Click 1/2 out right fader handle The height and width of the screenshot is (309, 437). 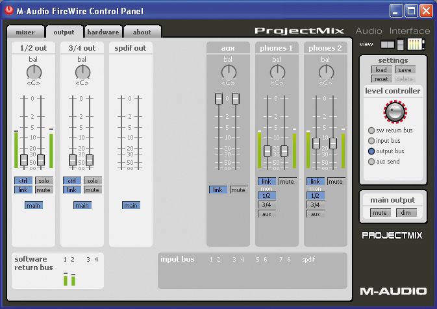click(41, 160)
